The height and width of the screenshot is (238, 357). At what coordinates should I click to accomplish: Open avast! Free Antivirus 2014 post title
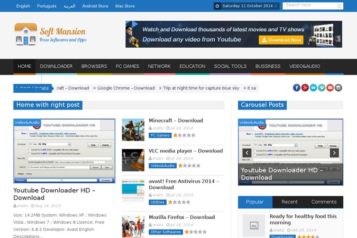pyautogui.click(x=184, y=184)
